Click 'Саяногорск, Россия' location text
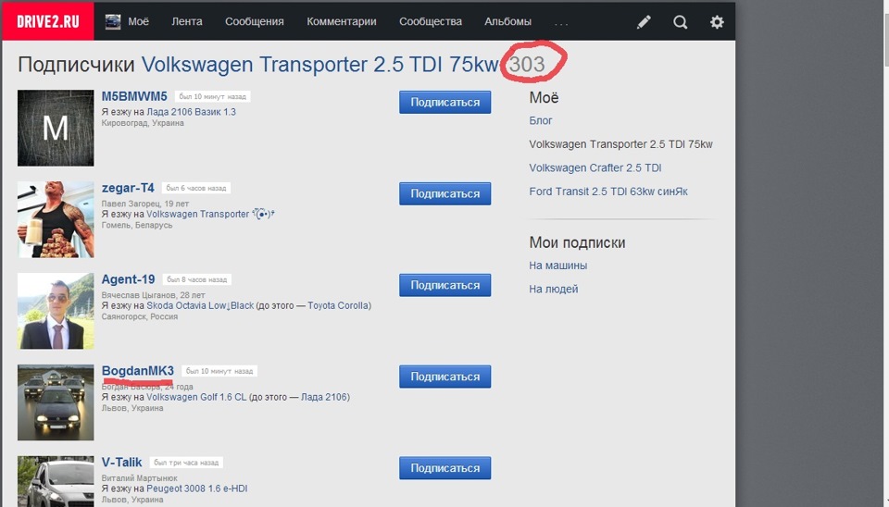Viewport: 889px width, 507px height. click(140, 316)
